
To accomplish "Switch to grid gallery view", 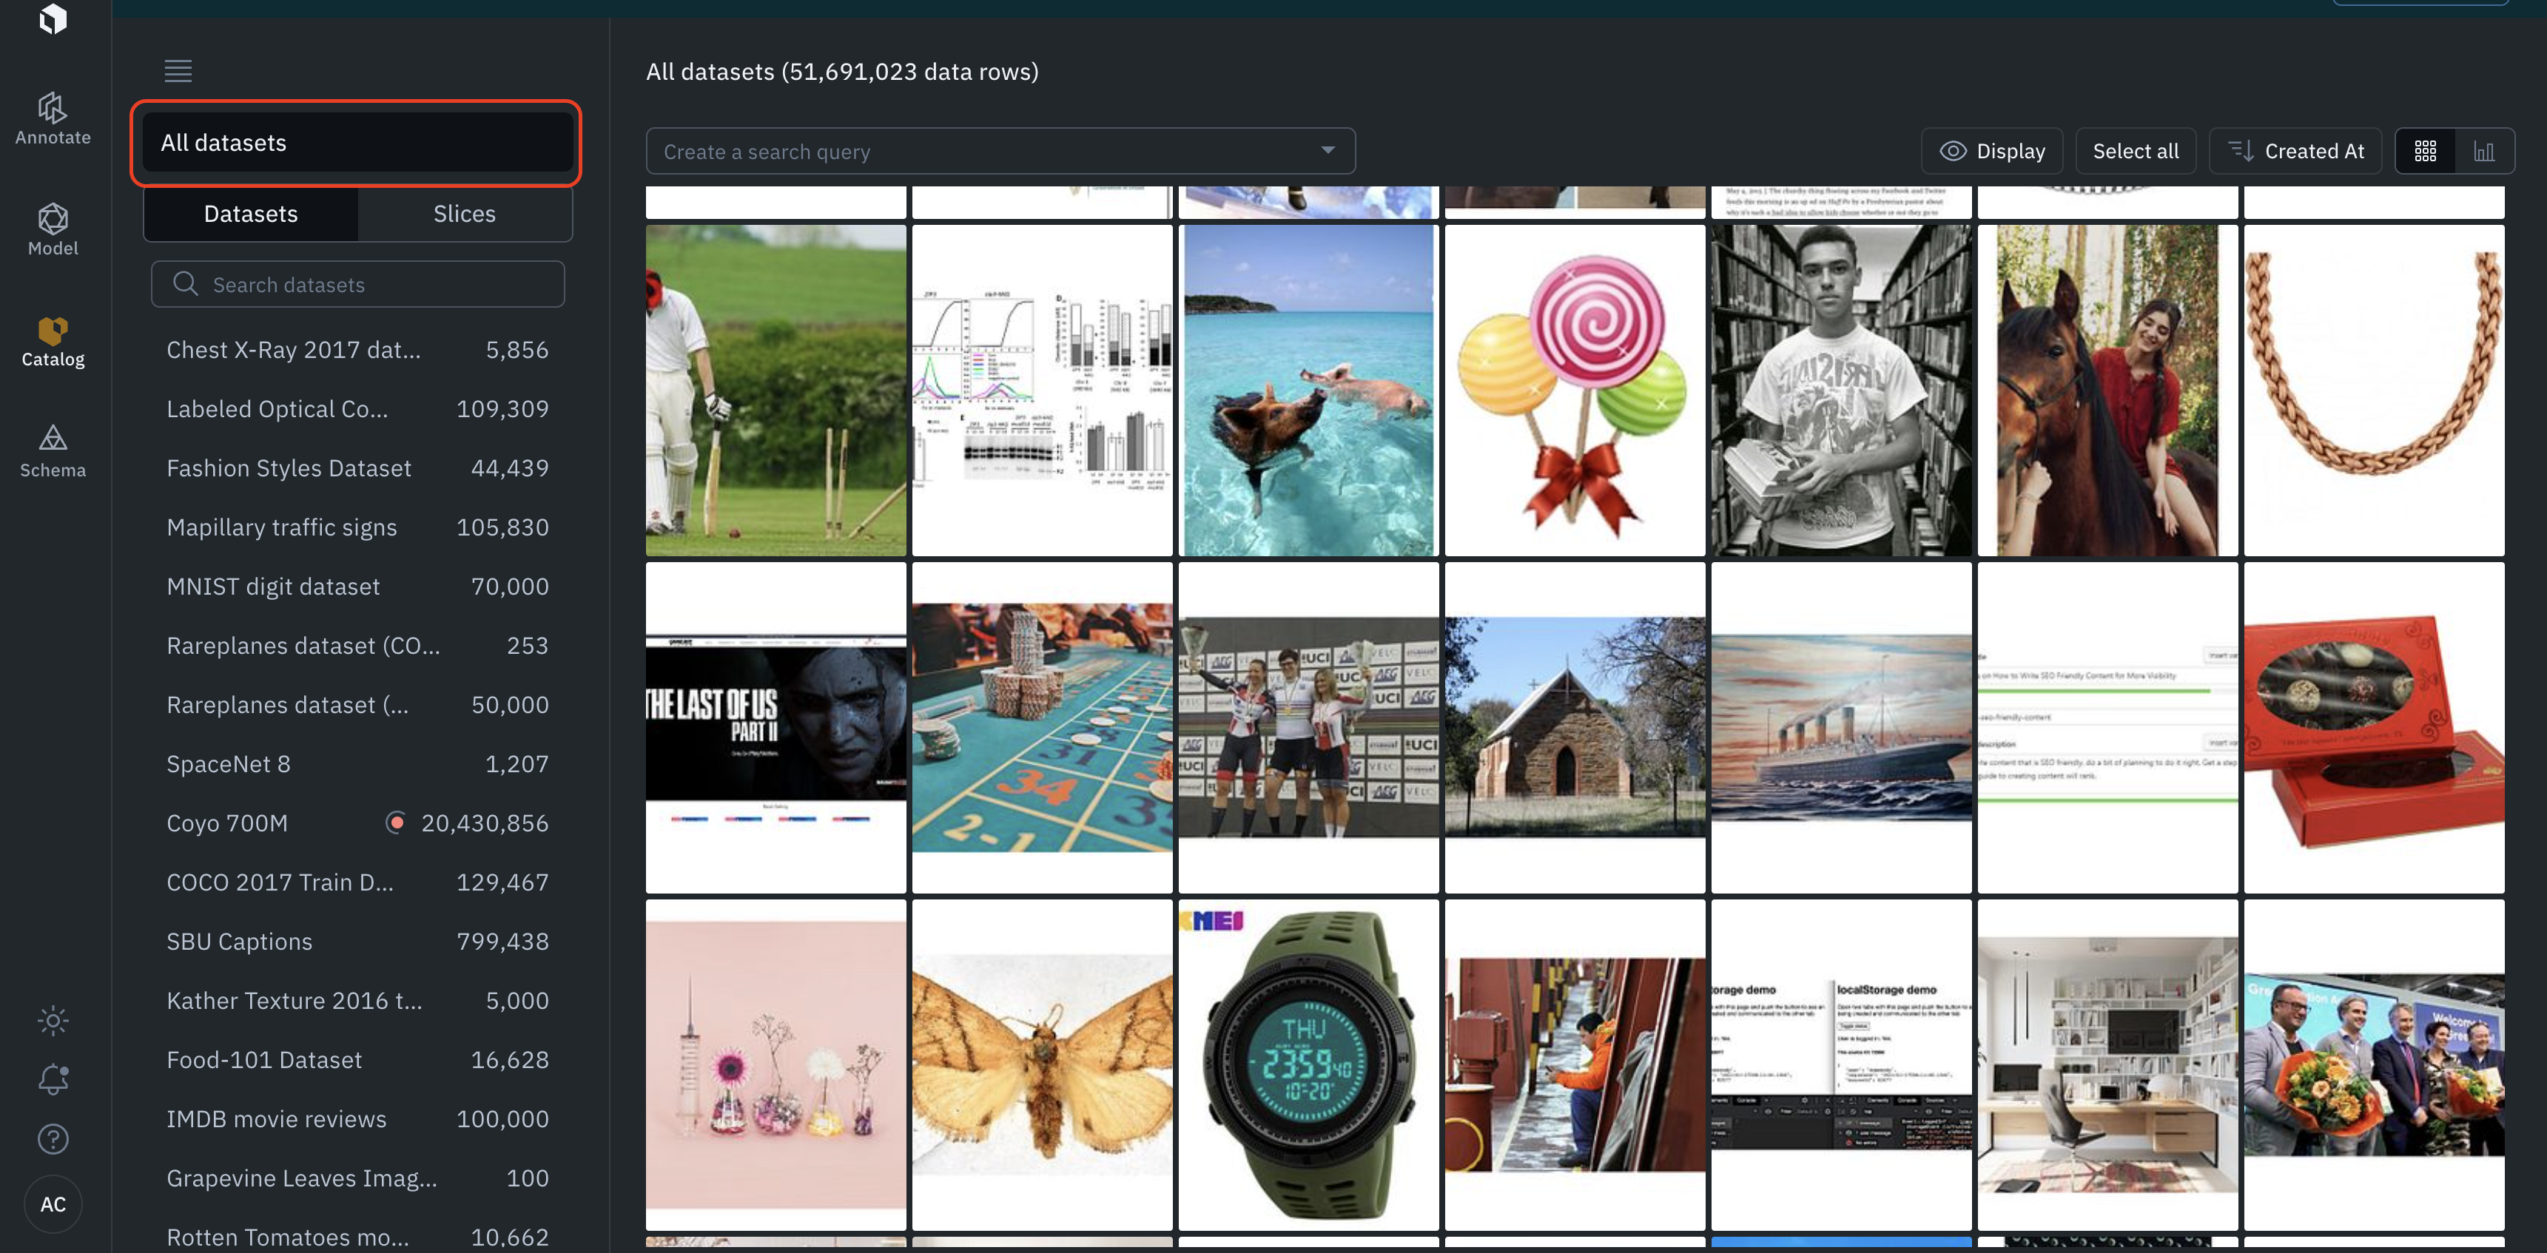I will click(2424, 151).
